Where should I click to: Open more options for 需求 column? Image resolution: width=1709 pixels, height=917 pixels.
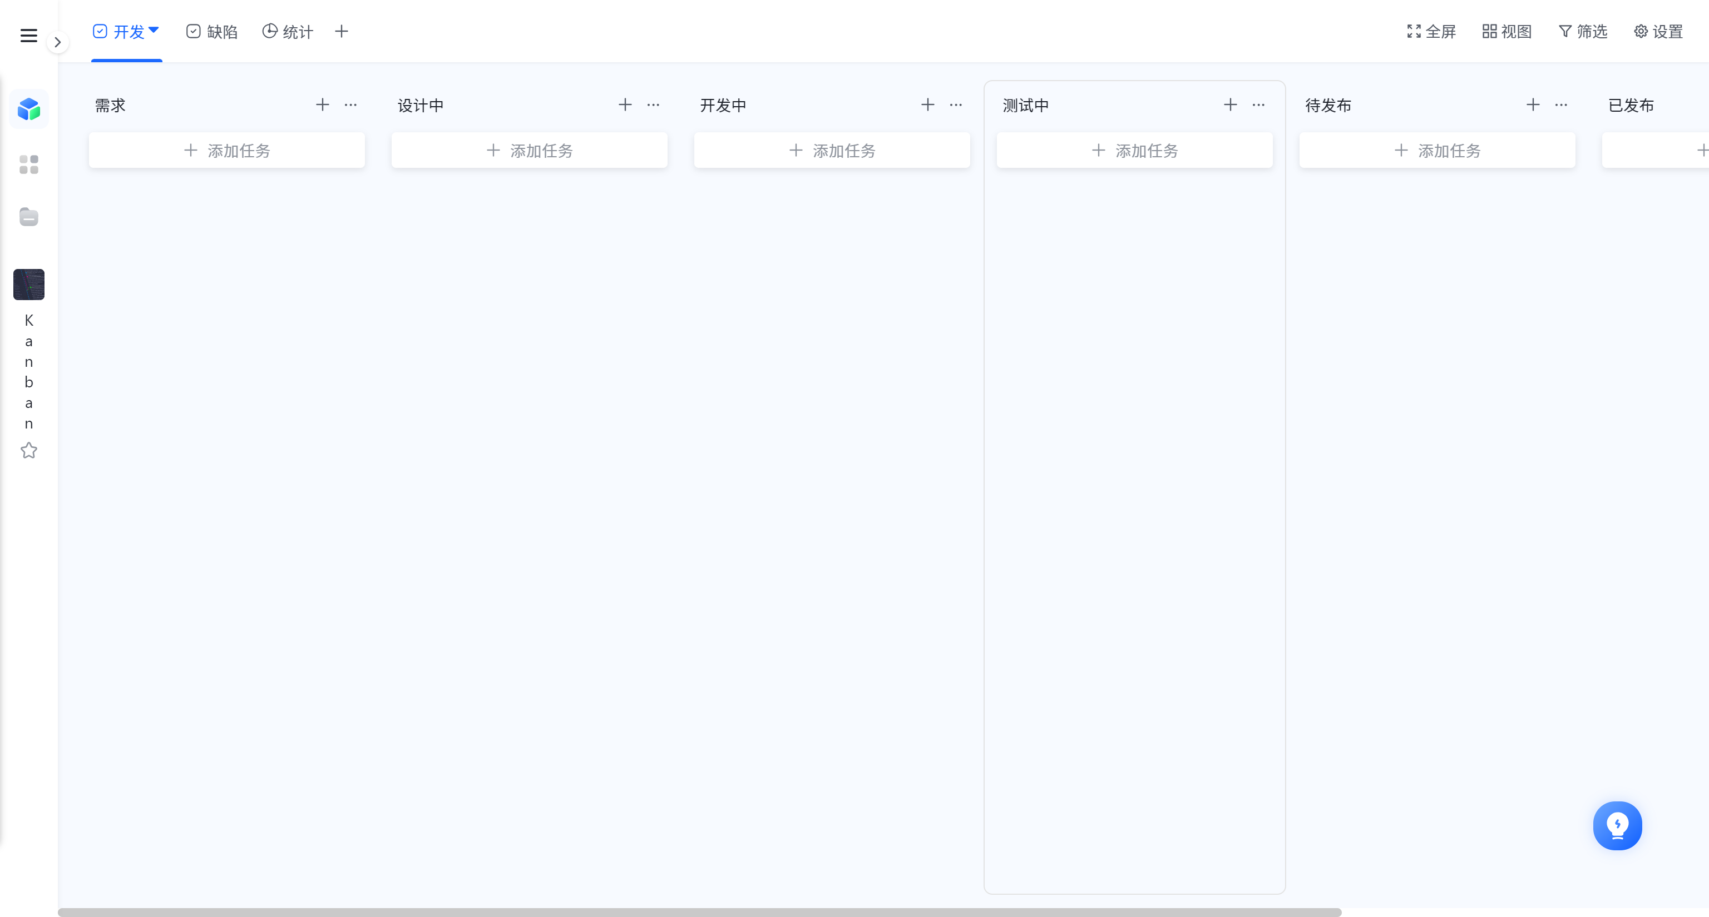tap(350, 104)
